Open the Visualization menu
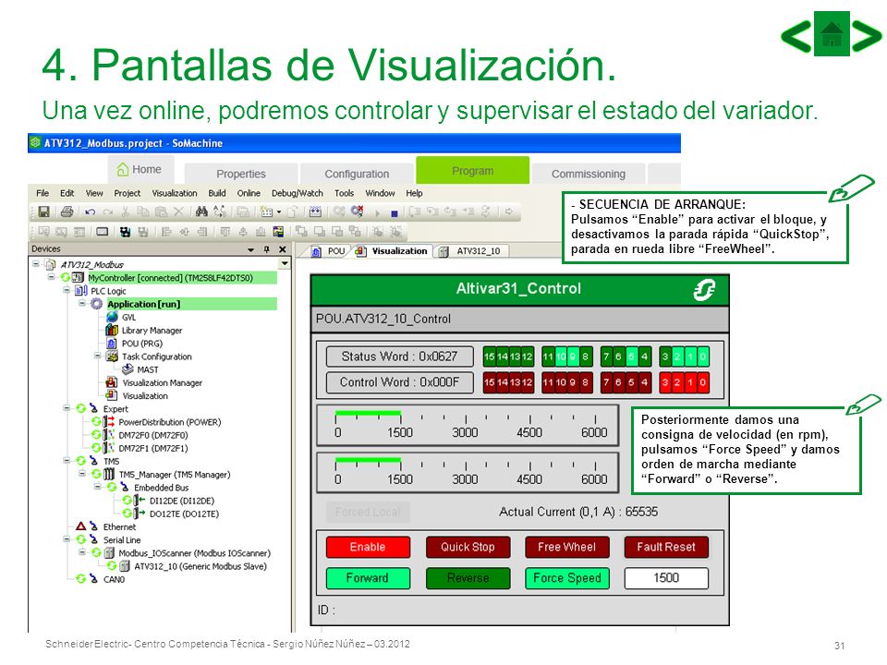887x665 pixels. coord(175,193)
